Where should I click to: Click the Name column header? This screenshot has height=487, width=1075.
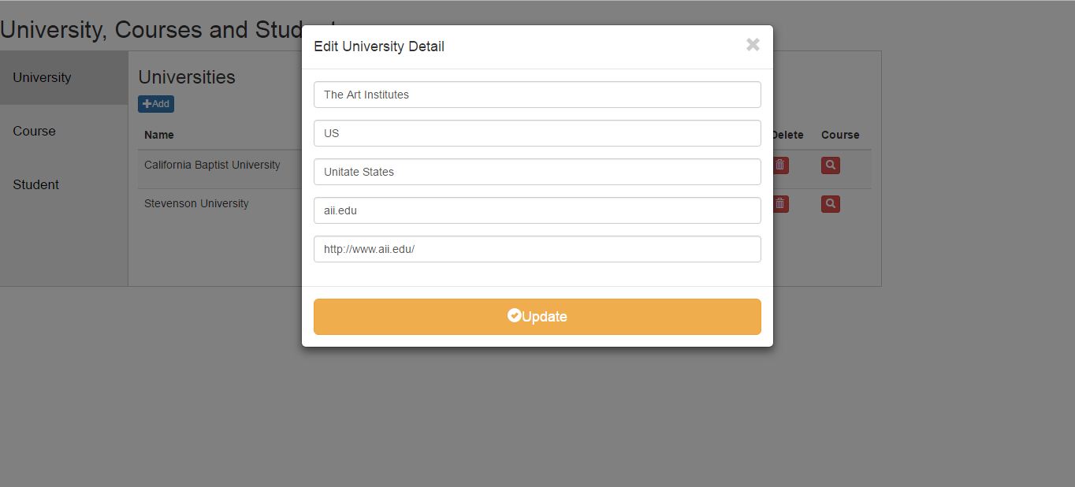[x=158, y=135]
